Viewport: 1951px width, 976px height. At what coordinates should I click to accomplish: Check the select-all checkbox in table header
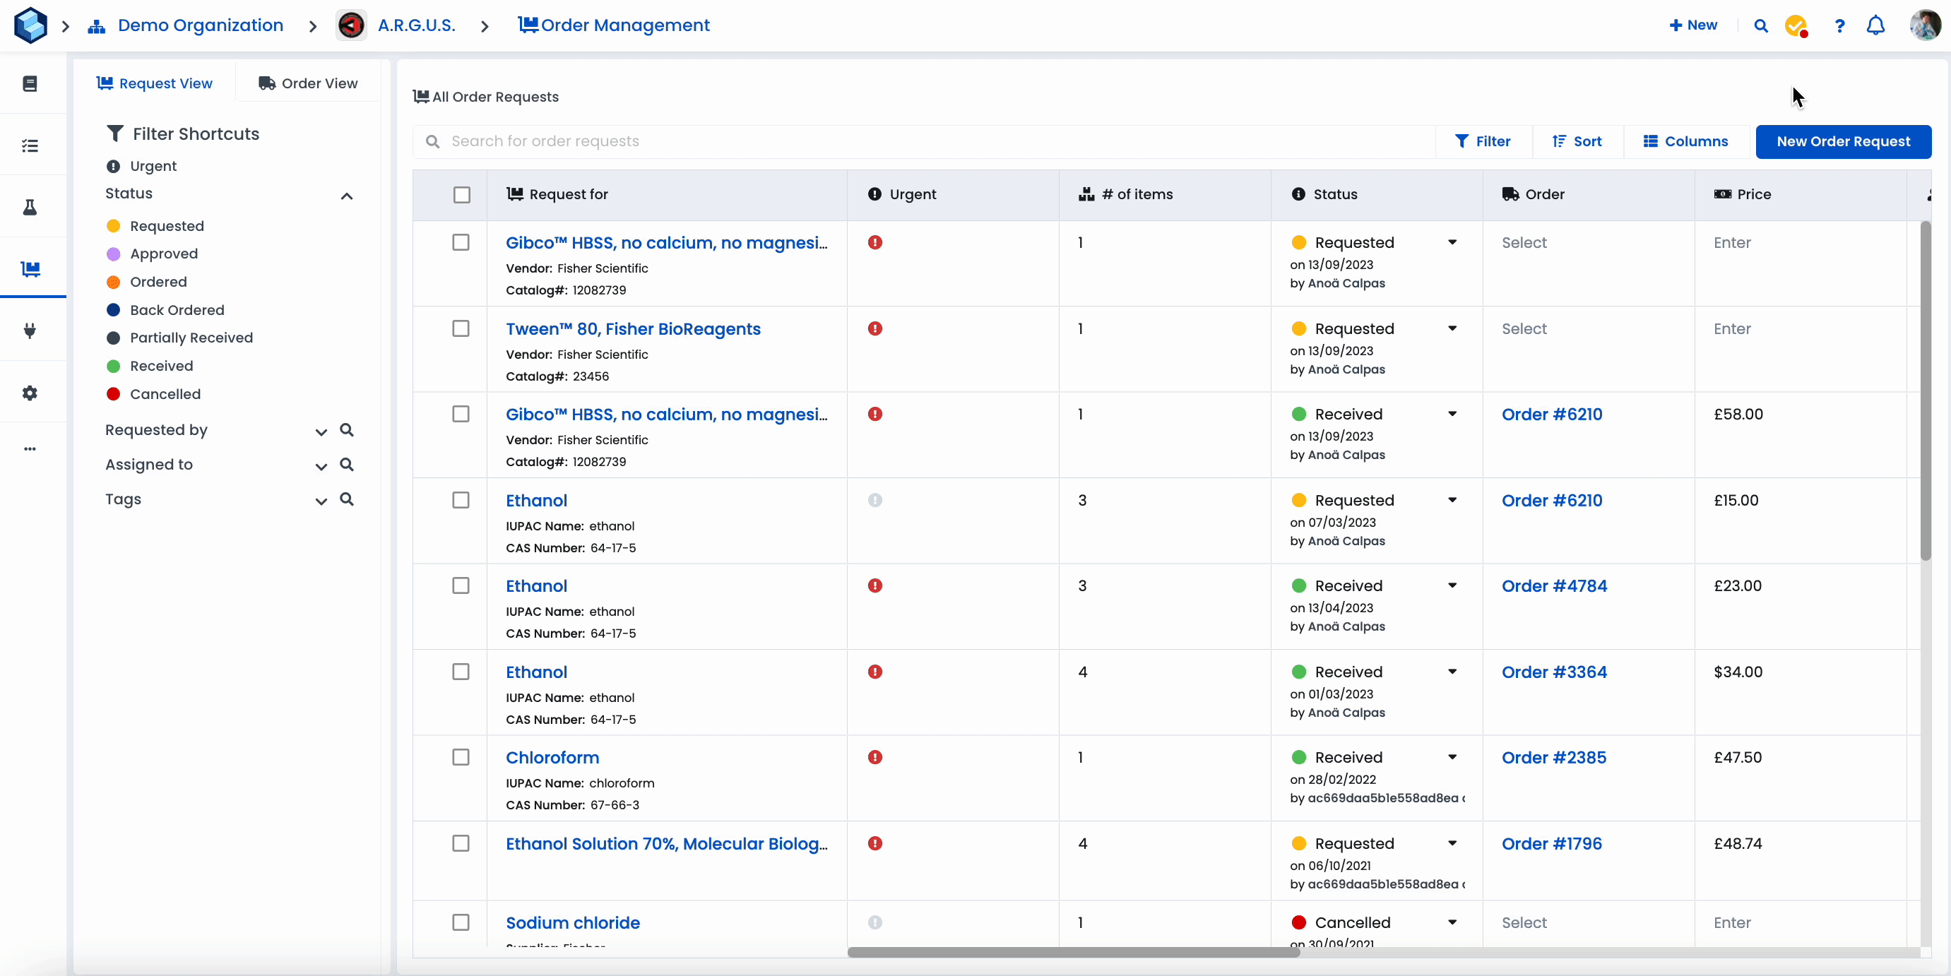(x=461, y=195)
